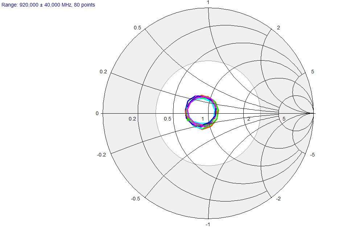Select the outer rim positive reactance label 0.5
Viewport: 342px width, 228px height.
(x=137, y=28)
